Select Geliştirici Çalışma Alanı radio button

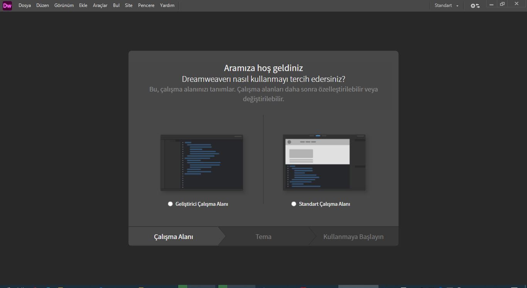pyautogui.click(x=170, y=204)
